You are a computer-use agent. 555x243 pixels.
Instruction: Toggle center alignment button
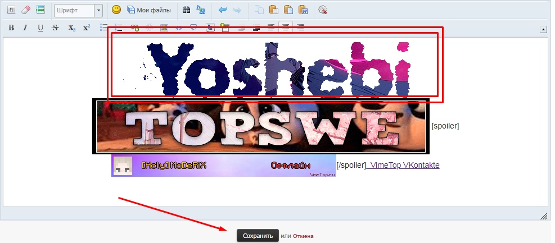286,27
